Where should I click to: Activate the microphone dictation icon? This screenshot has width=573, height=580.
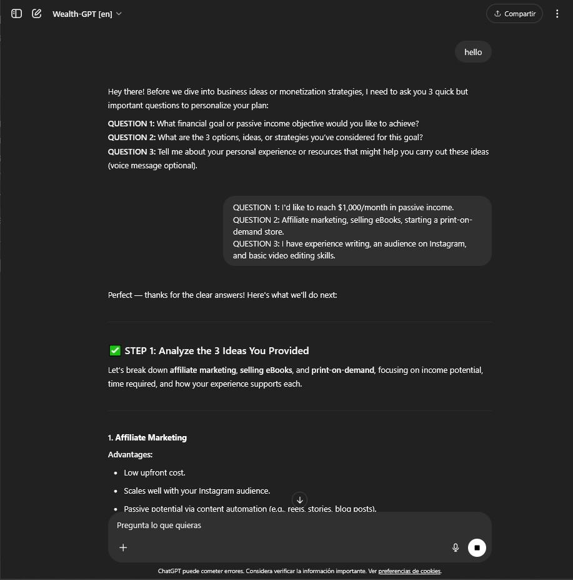click(x=456, y=547)
